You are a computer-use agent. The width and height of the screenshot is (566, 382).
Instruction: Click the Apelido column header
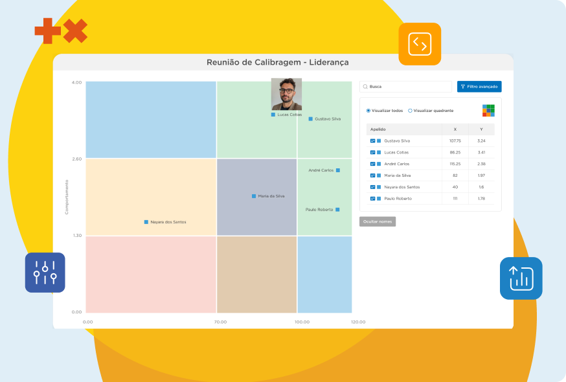click(378, 129)
